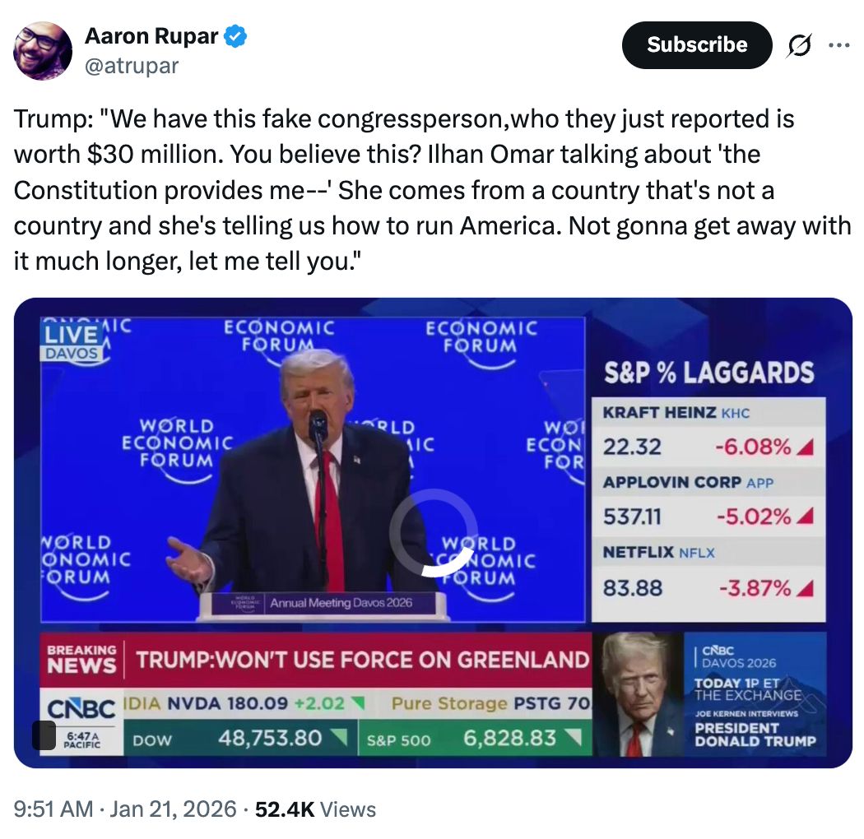
Task: Click the 52.4K Views count
Action: [315, 809]
